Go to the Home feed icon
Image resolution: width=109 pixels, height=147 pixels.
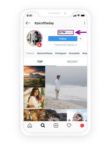30,125
